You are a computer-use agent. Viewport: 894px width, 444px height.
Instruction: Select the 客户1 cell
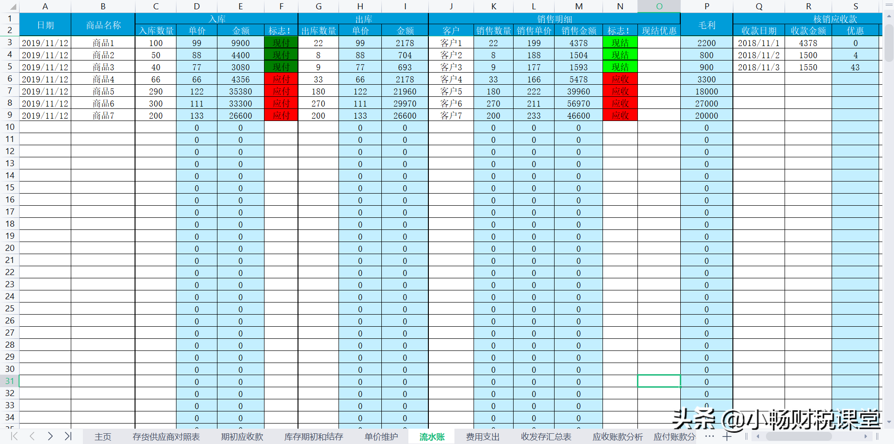coord(451,43)
